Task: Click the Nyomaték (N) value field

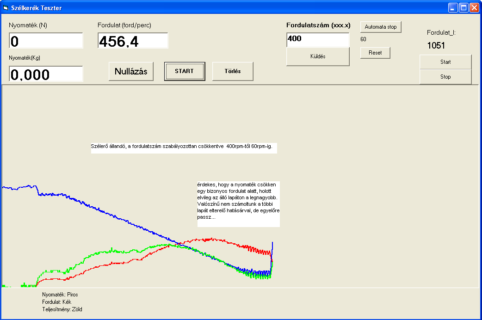Action: pyautogui.click(x=46, y=41)
